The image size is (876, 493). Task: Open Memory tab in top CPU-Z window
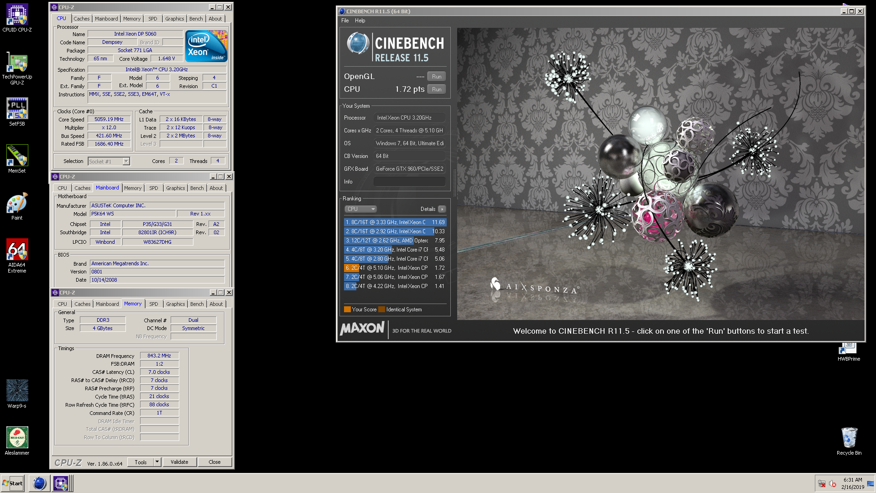click(132, 19)
